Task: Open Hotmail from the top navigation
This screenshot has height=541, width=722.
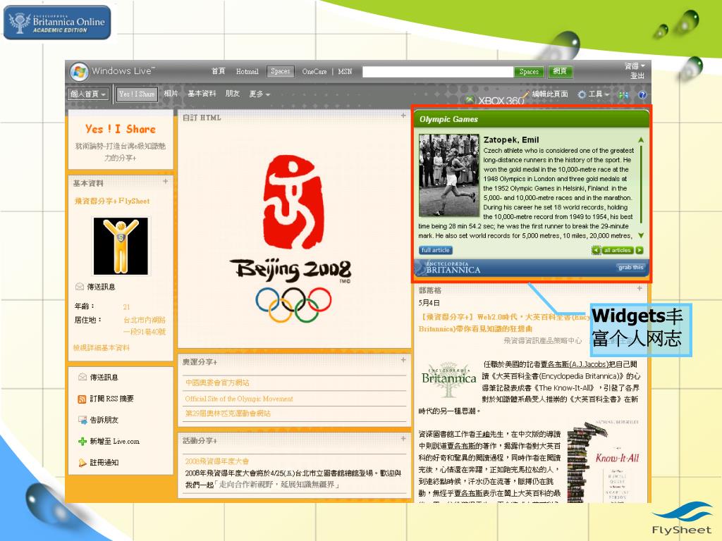Action: [x=247, y=71]
